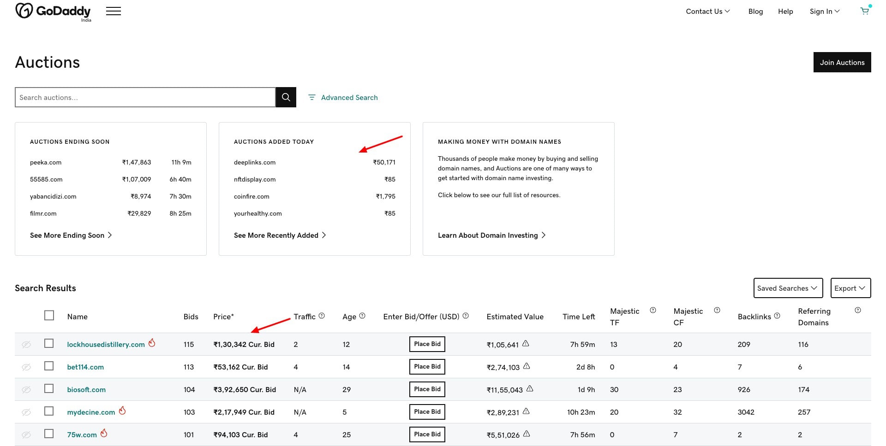Expand the Sign In menu
The image size is (886, 446).
(x=824, y=12)
